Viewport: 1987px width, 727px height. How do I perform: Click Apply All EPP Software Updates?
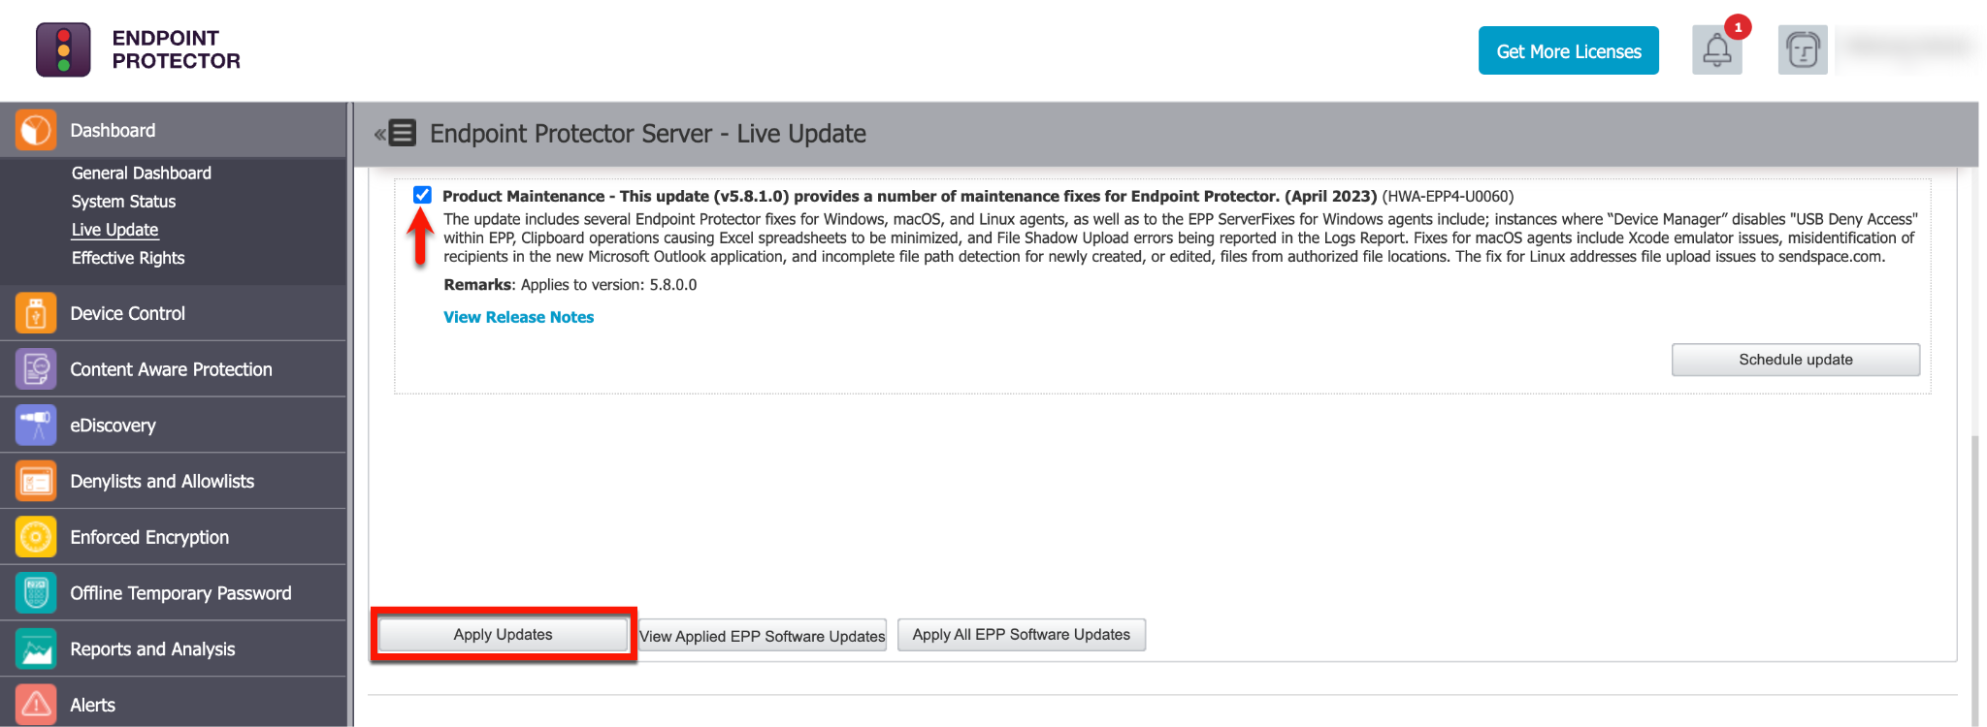coord(1022,635)
